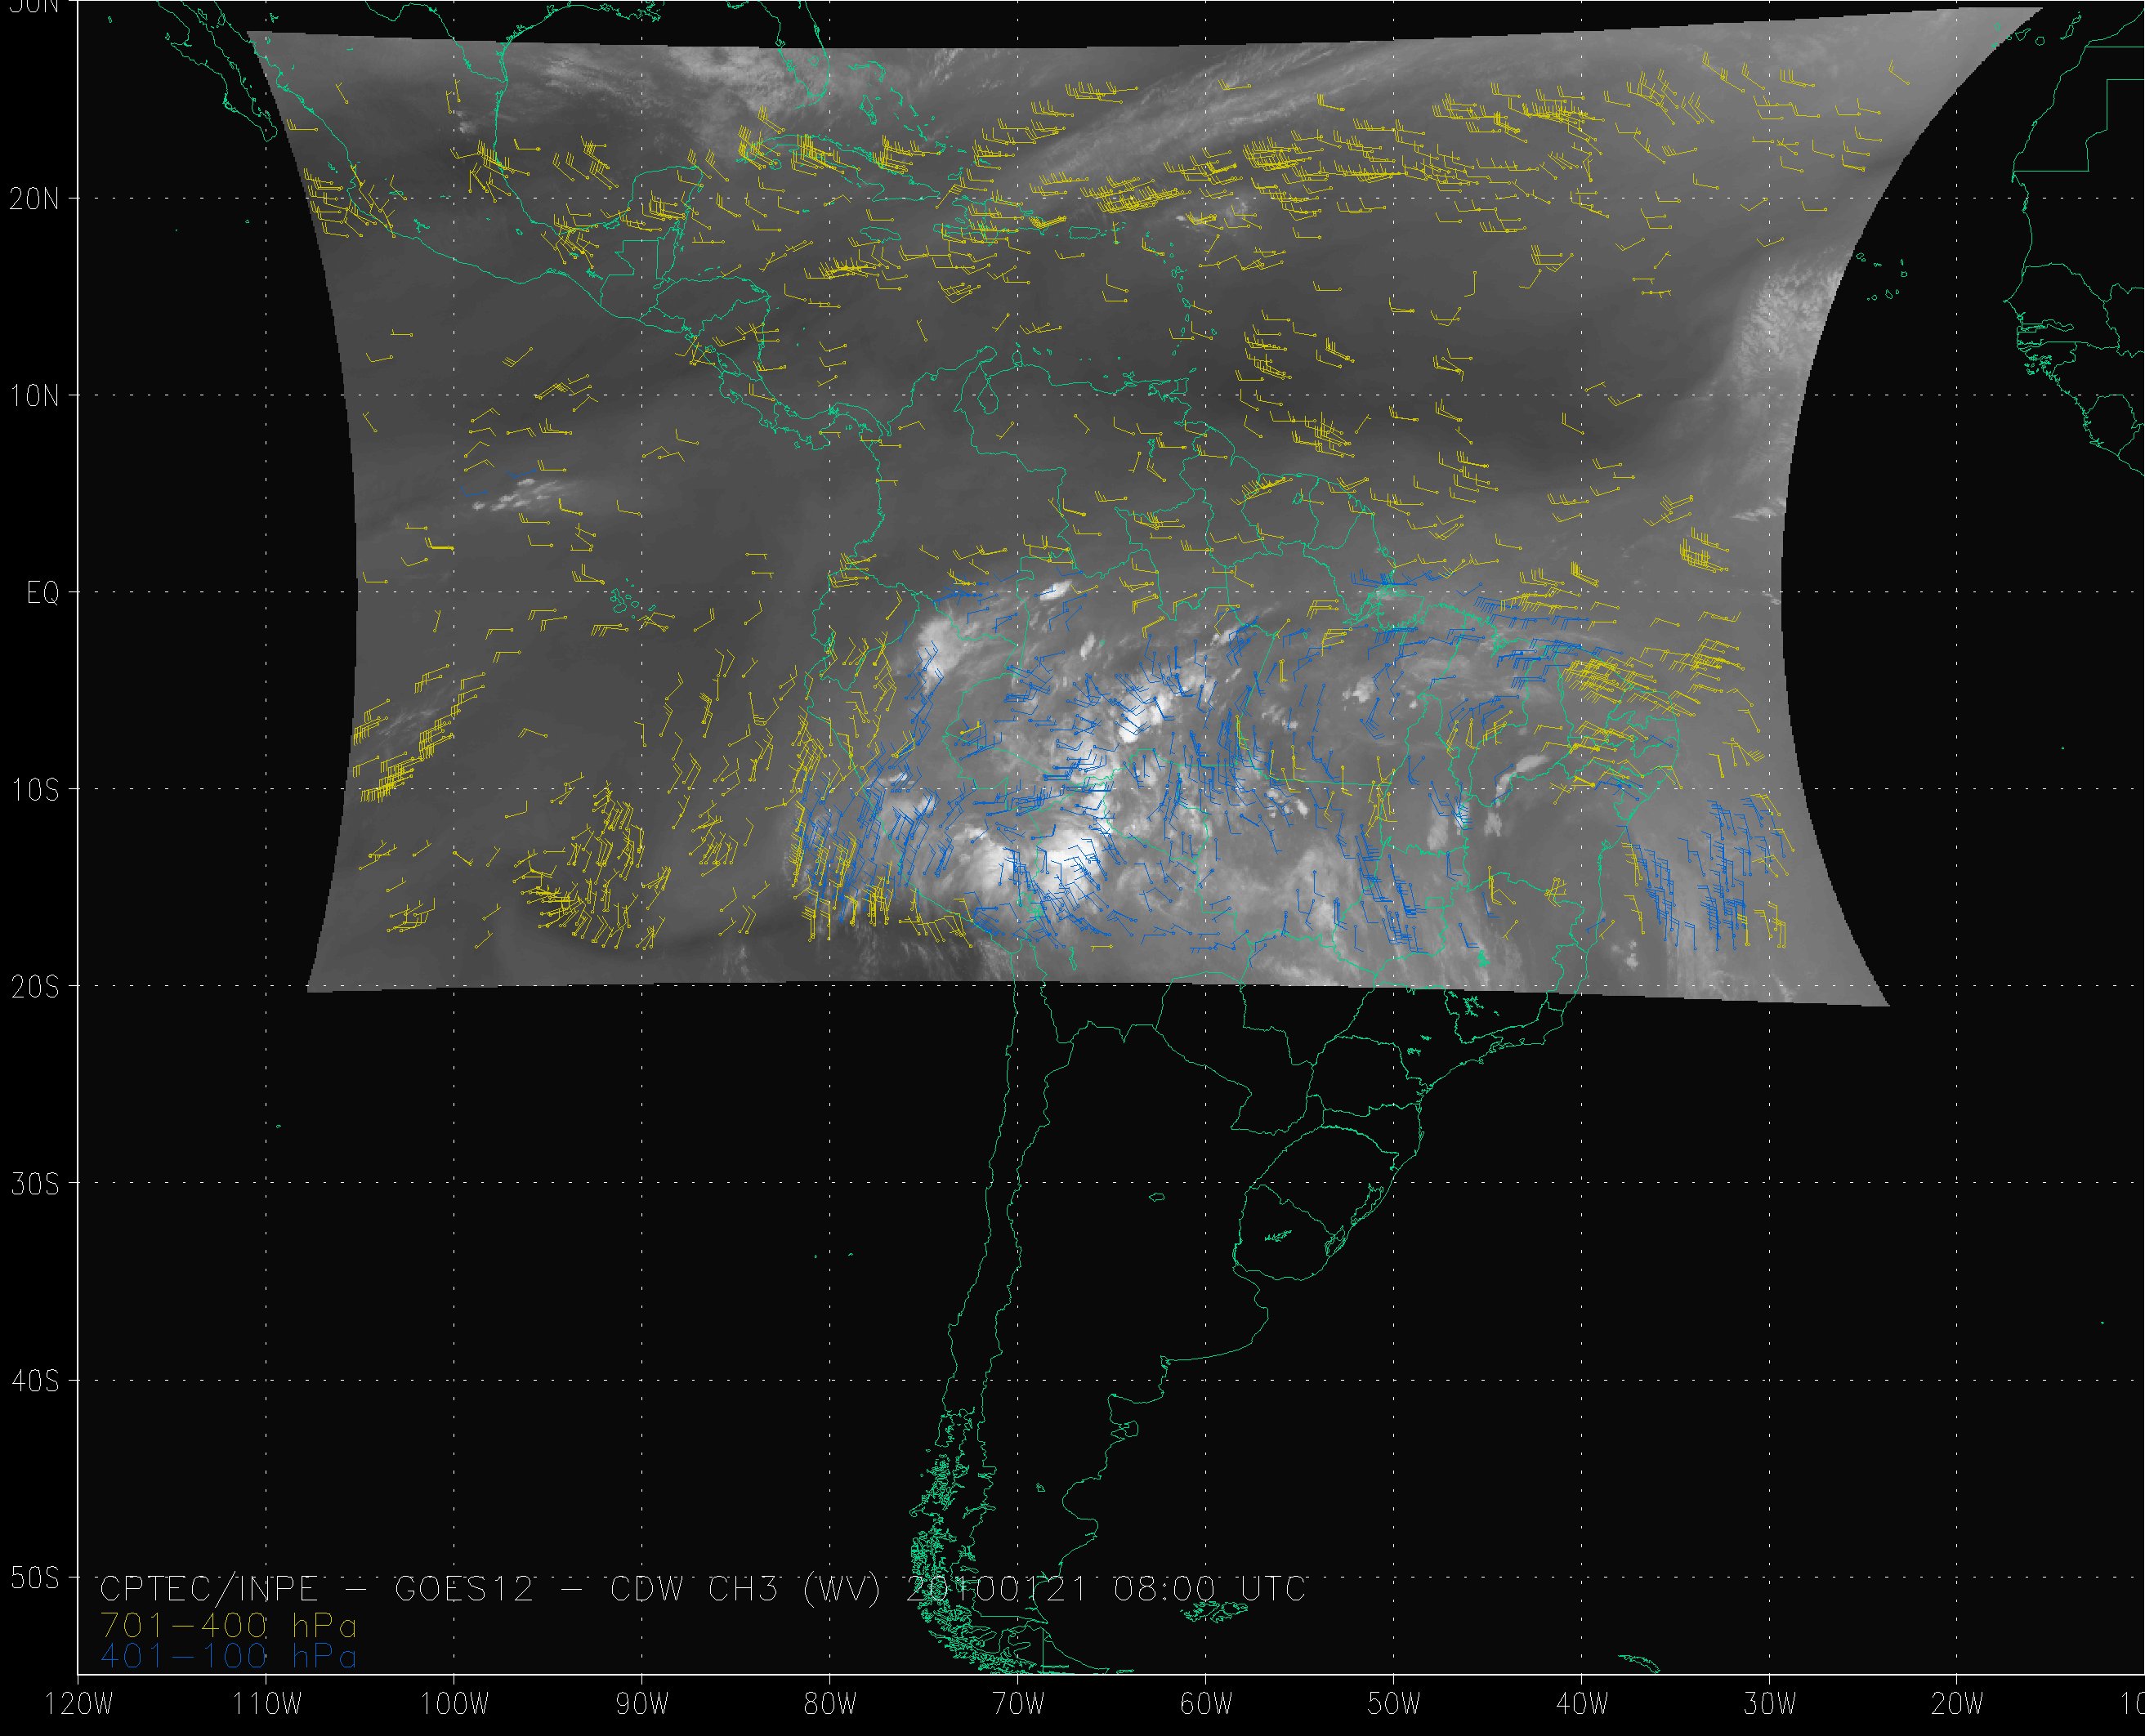Image resolution: width=2145 pixels, height=1736 pixels.
Task: Click the 60W longitude axis label
Action: (1206, 1704)
